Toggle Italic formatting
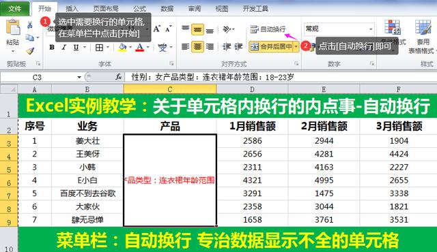Viewport: 437px width, 252px height. coord(64,48)
